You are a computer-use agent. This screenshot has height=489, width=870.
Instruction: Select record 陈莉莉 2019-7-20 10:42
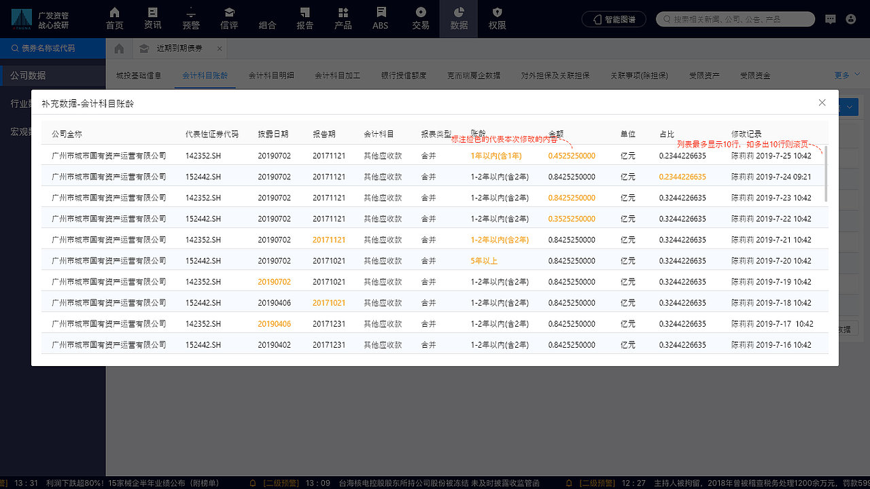click(x=771, y=261)
